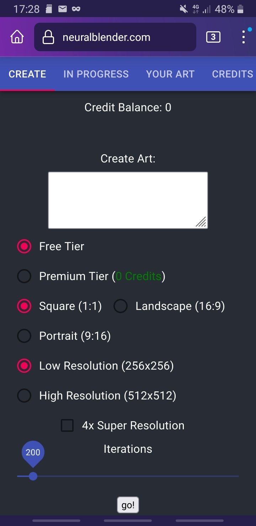The image size is (256, 526).
Task: Select the Premium Tier radio button
Action: pos(24,276)
